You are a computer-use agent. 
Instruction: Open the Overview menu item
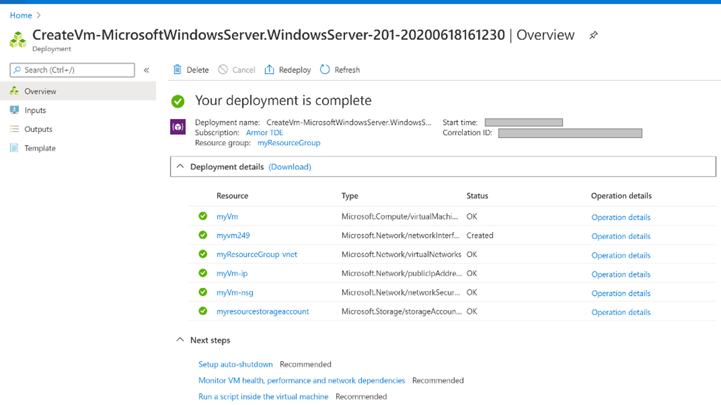pyautogui.click(x=40, y=91)
